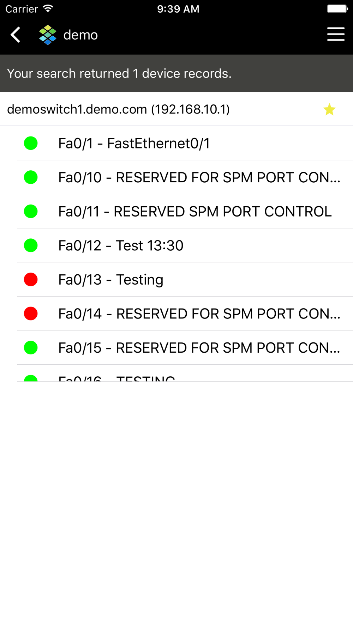The image size is (353, 627).
Task: Open the hamburger menu
Action: tap(336, 35)
